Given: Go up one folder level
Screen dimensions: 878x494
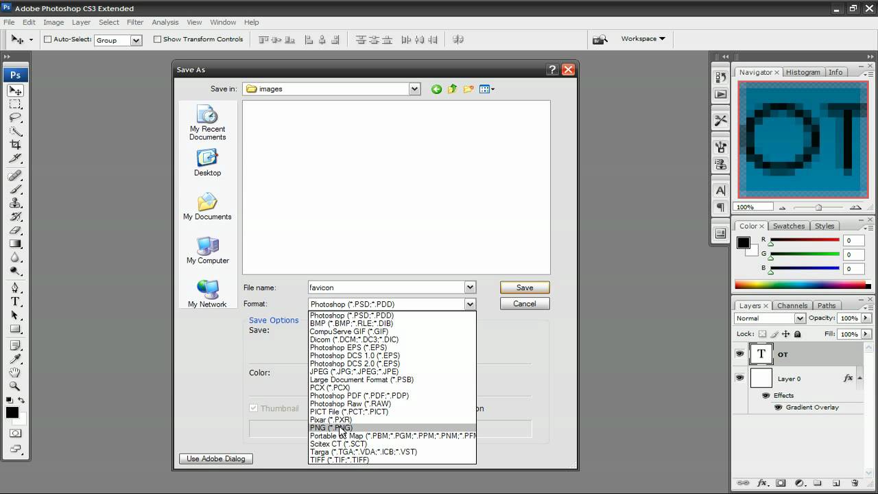Looking at the screenshot, I should point(453,89).
